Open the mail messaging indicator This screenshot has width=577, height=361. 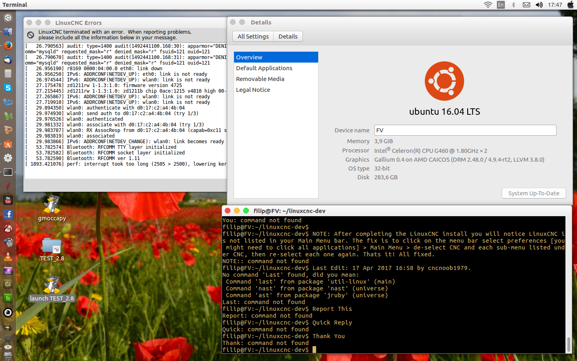coord(527,5)
